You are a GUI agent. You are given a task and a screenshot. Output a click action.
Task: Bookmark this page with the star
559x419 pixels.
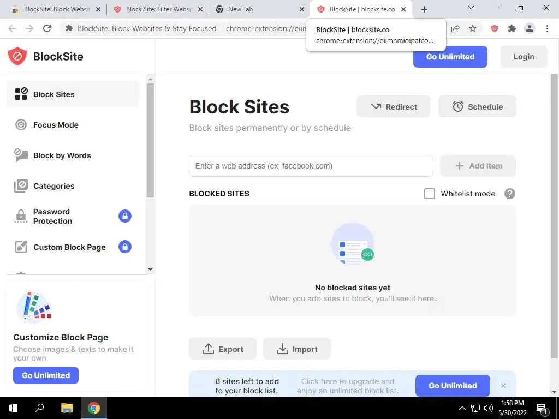(x=473, y=28)
